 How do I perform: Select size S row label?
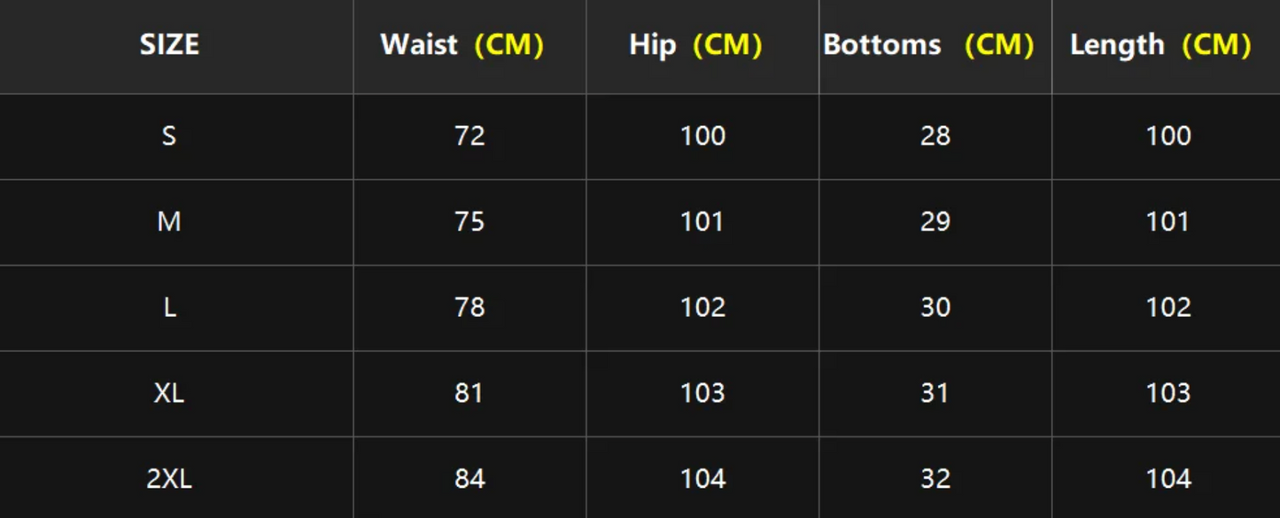169,136
